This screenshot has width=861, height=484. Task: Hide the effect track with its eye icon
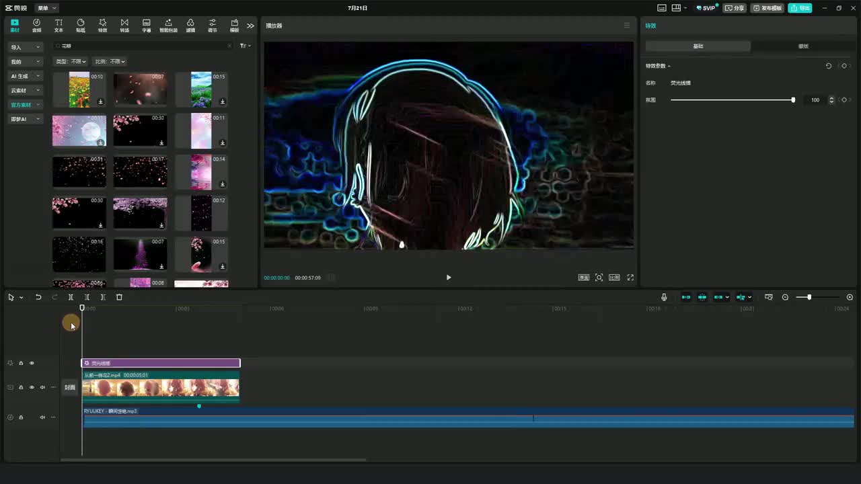click(32, 363)
